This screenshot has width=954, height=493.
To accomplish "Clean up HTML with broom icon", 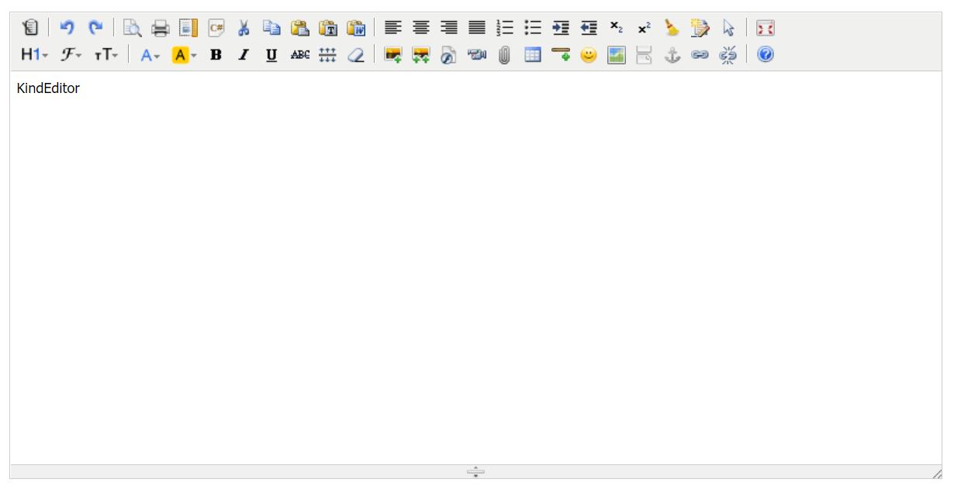I will [671, 29].
